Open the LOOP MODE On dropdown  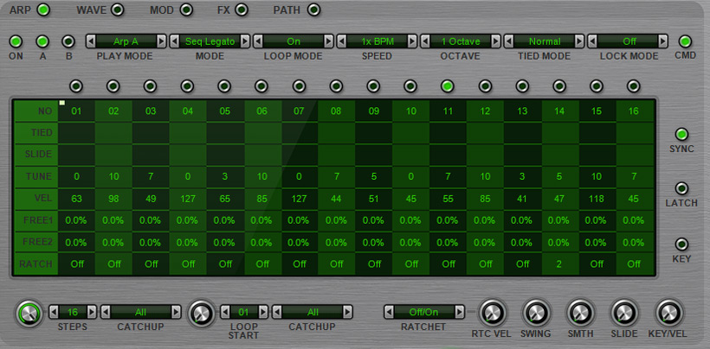pos(294,41)
